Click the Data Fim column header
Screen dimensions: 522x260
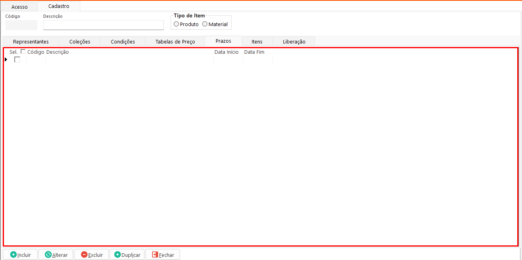pos(254,52)
